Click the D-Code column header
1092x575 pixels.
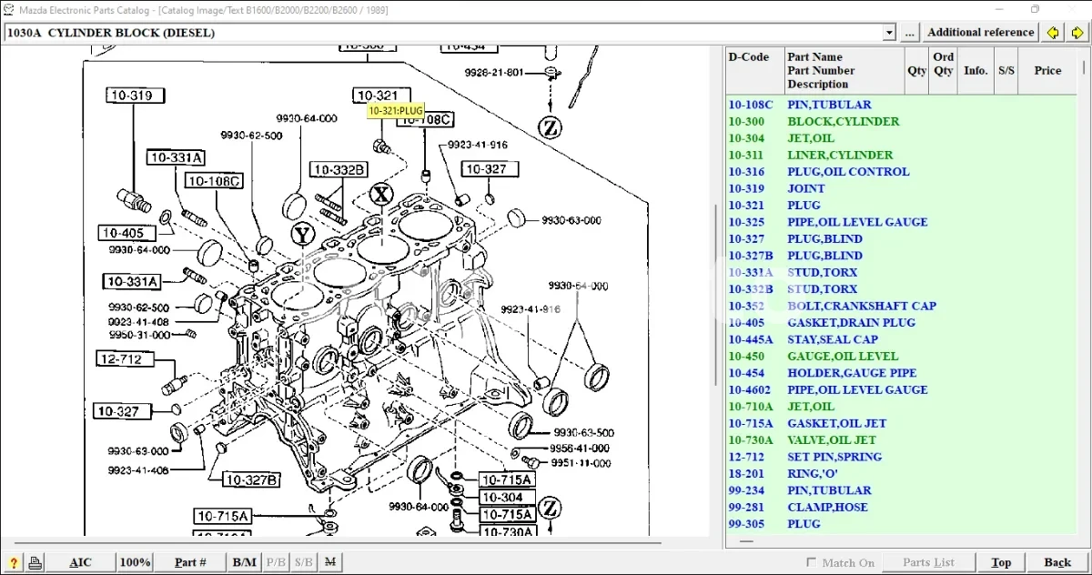tap(754, 70)
